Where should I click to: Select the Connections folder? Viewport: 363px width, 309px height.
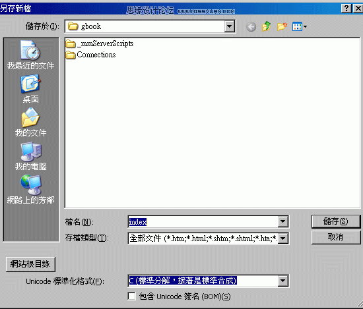coord(91,55)
